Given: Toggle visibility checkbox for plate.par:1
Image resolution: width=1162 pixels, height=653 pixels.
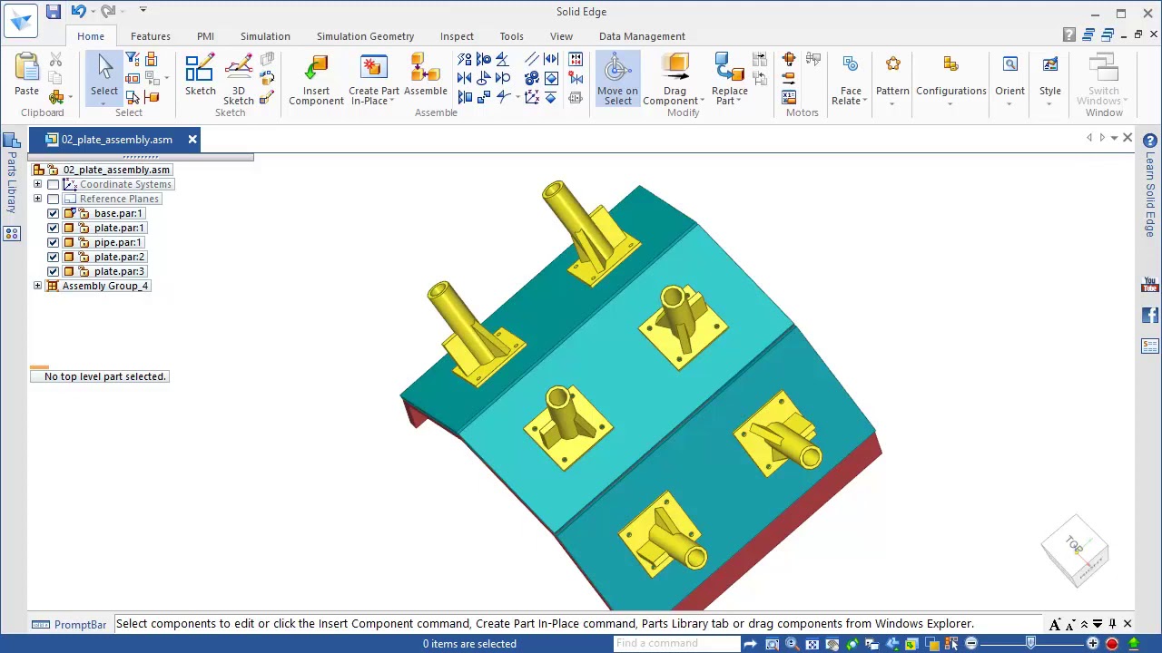Looking at the screenshot, I should [53, 228].
